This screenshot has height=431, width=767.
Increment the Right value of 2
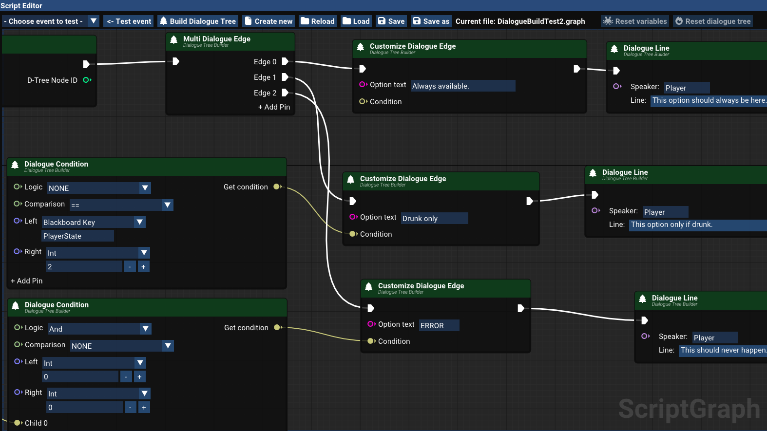pos(143,267)
